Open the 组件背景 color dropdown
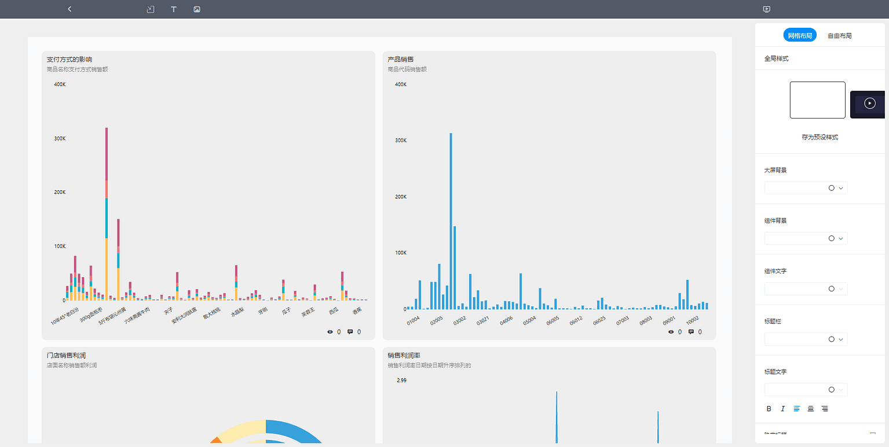Viewport: 889px width, 447px height. [840, 238]
